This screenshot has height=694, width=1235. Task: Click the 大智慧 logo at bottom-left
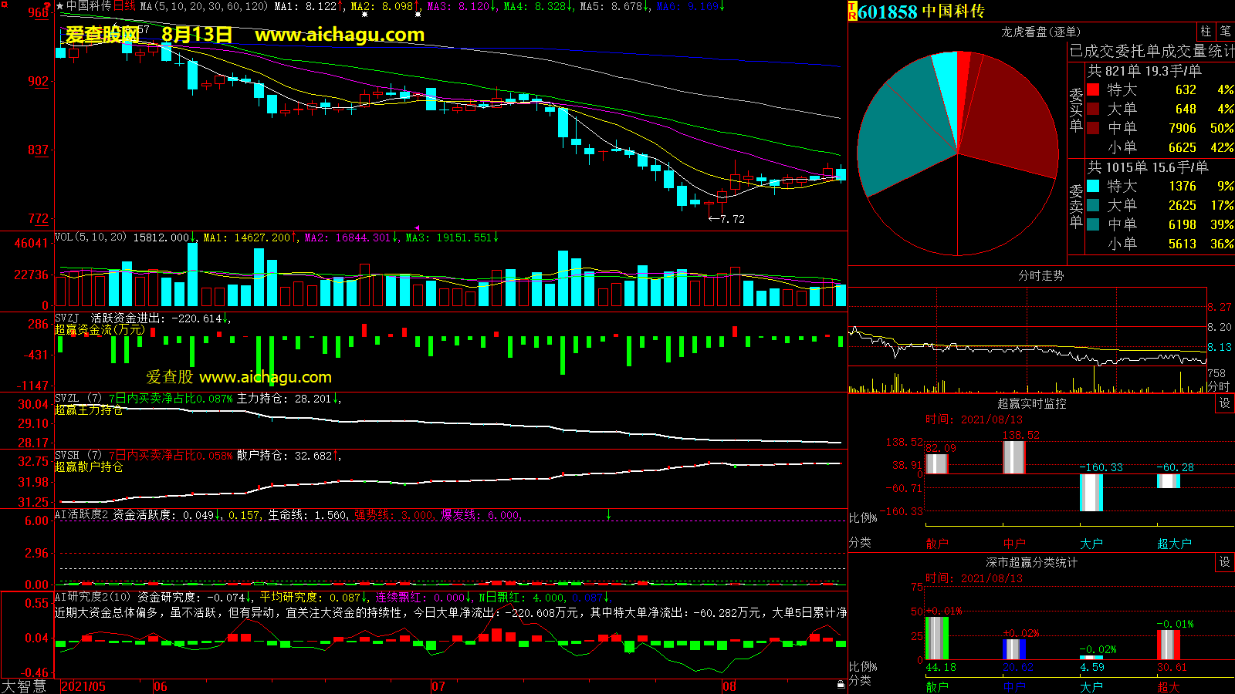24,686
